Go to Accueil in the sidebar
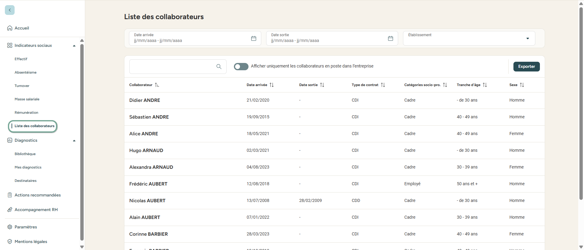The width and height of the screenshot is (584, 250). (22, 28)
